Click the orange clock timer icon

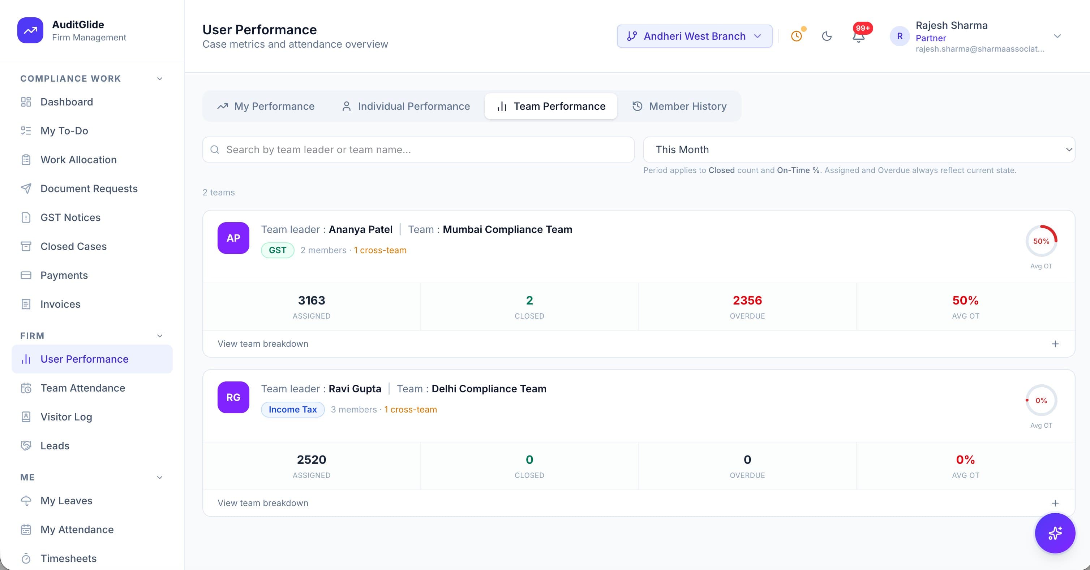pos(796,36)
